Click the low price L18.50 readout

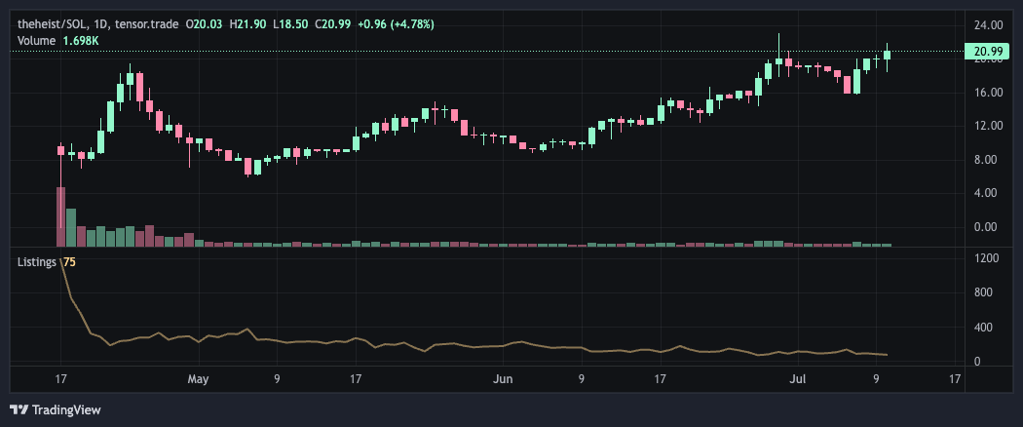[290, 24]
